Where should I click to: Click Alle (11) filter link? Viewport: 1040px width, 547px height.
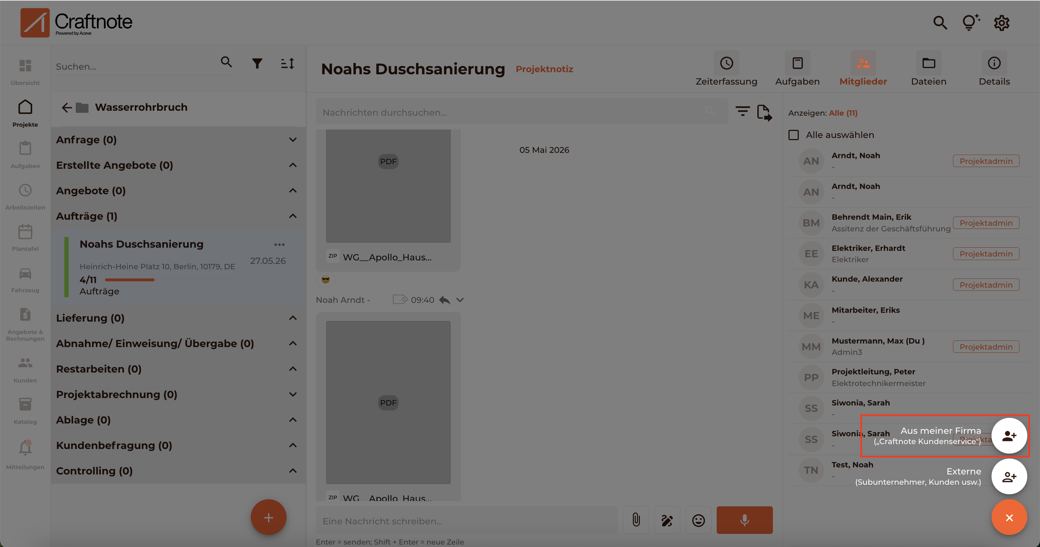(843, 113)
